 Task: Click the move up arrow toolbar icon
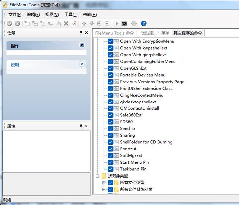[x=84, y=24]
